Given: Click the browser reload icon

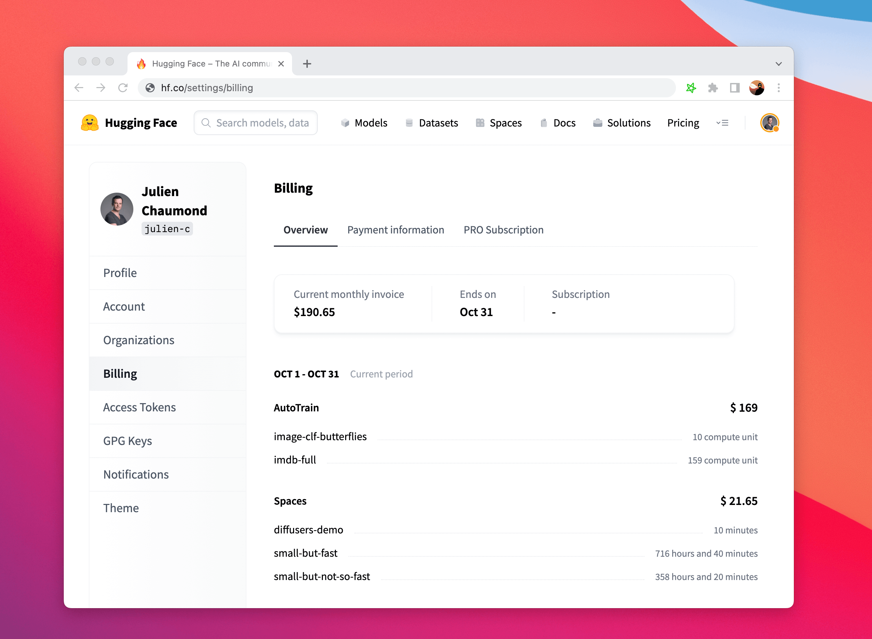Looking at the screenshot, I should pyautogui.click(x=123, y=88).
